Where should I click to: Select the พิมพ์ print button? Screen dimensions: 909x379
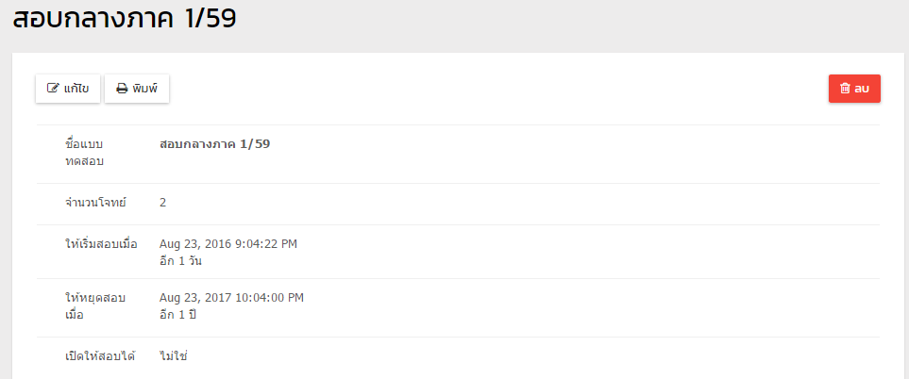coord(137,89)
